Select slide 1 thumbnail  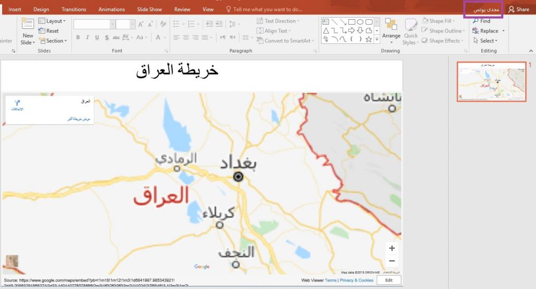(491, 81)
